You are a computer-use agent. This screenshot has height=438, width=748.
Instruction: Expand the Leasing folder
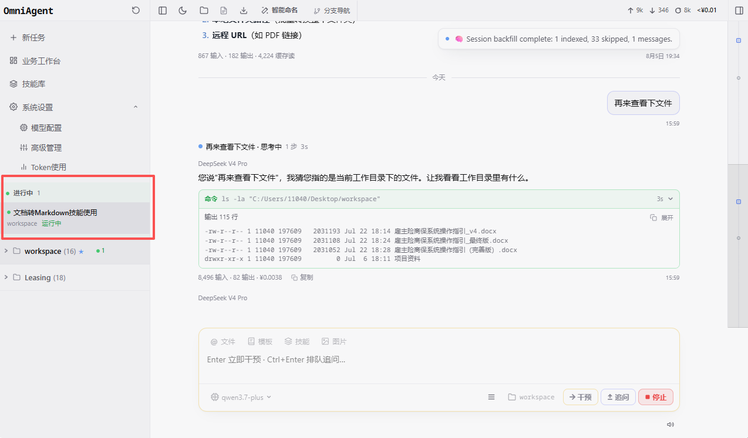pos(6,277)
